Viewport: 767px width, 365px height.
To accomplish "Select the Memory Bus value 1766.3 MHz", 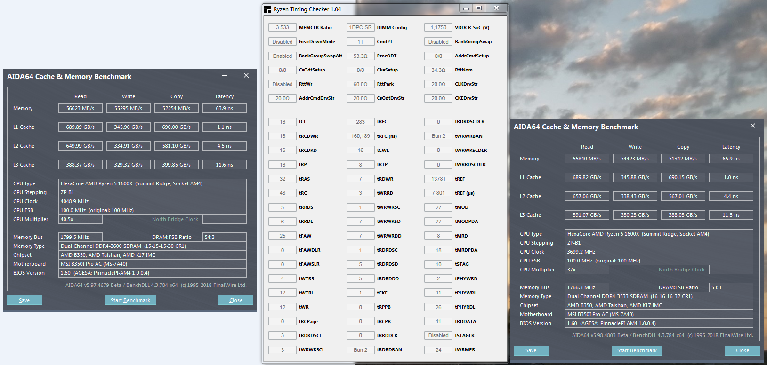I will [x=587, y=287].
